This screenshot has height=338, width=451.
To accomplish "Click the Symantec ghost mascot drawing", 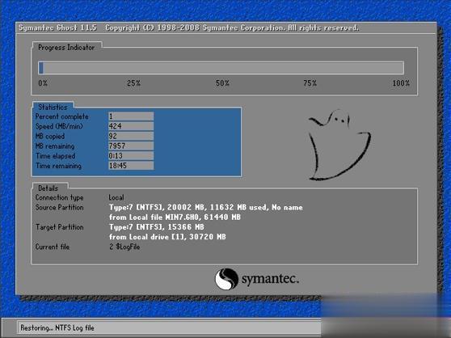I will coord(339,146).
